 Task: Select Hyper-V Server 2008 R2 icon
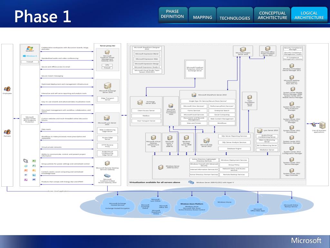(x=170, y=138)
